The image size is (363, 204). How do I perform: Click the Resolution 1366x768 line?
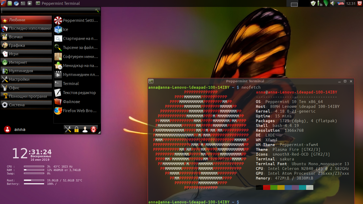click(x=280, y=131)
